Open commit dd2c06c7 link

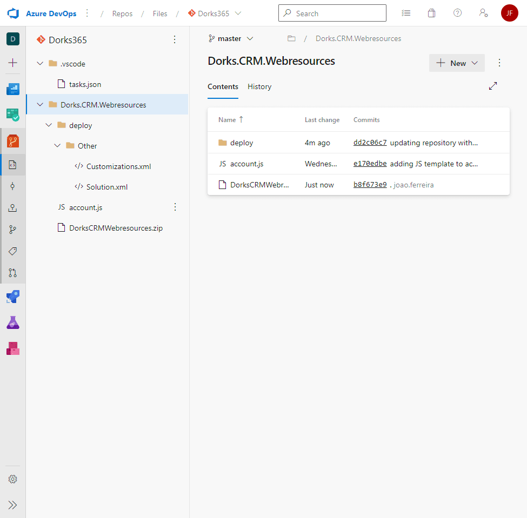point(370,143)
